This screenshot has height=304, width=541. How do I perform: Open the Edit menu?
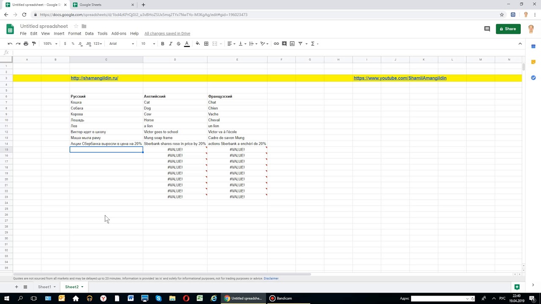pos(34,33)
